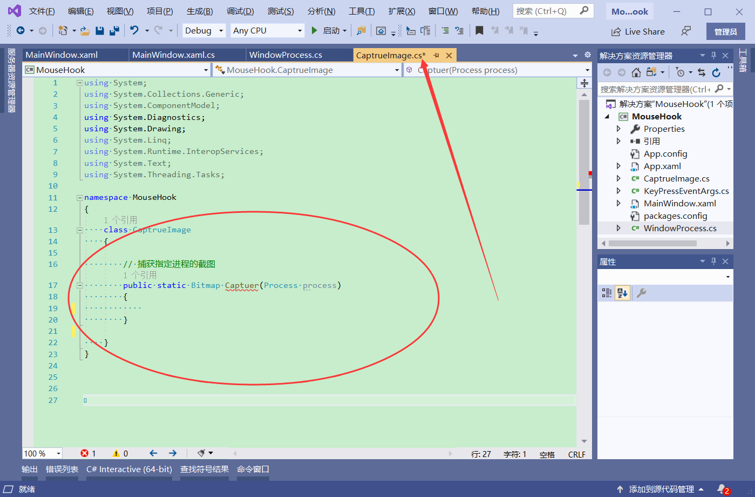Open Live Share from the toolbar
Viewport: 755px width, 497px height.
point(637,31)
